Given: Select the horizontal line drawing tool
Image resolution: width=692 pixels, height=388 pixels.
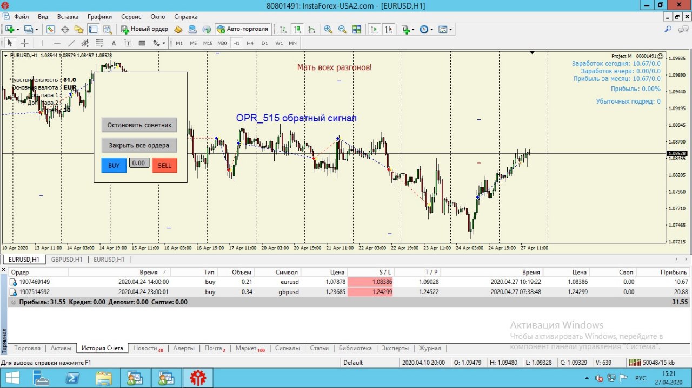Looking at the screenshot, I should click(x=57, y=43).
